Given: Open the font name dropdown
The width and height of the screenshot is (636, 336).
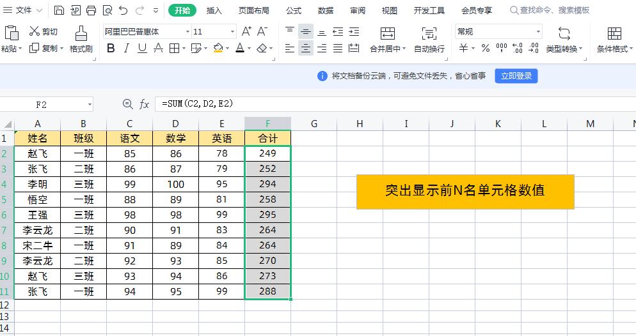Looking at the screenshot, I should pos(187,31).
